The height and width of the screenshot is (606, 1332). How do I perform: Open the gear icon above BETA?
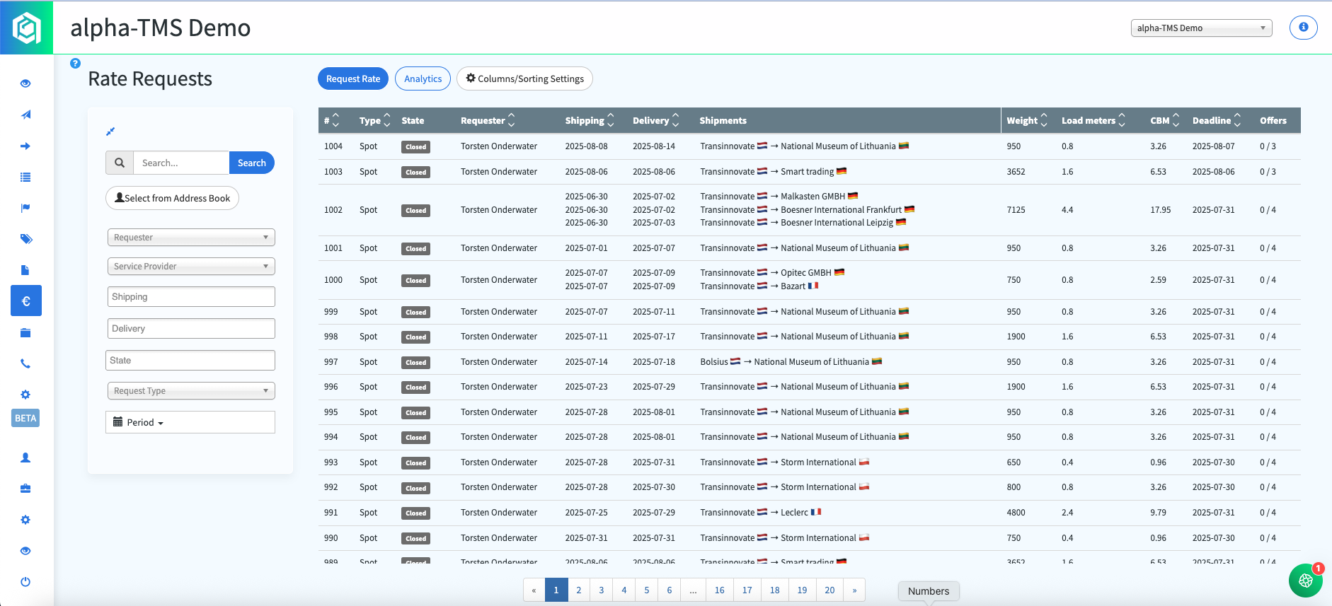coord(25,395)
